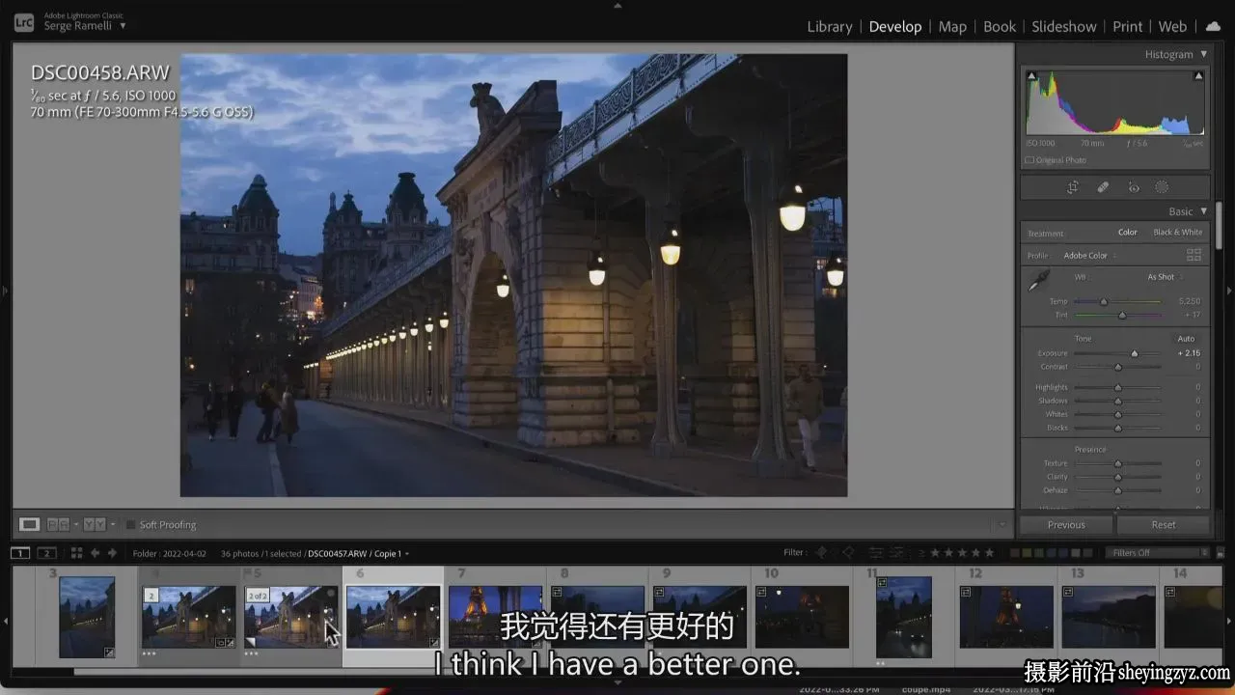Go back with the left arrow
Screen dimensions: 1235x695
[95, 553]
